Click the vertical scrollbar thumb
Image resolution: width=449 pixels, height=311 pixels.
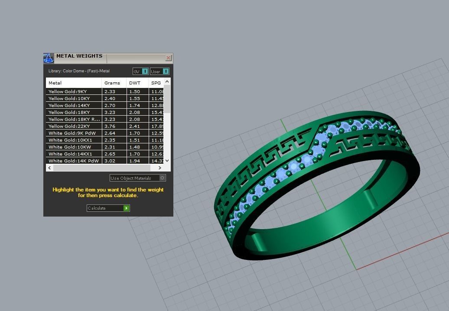pyautogui.click(x=167, y=99)
